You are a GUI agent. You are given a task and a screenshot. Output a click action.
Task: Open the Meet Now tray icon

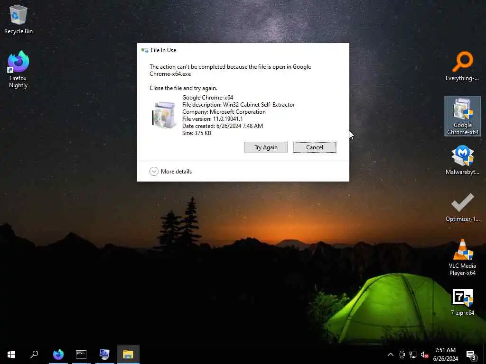click(x=402, y=355)
